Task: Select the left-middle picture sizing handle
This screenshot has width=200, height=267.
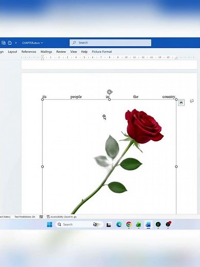Action: (43, 166)
